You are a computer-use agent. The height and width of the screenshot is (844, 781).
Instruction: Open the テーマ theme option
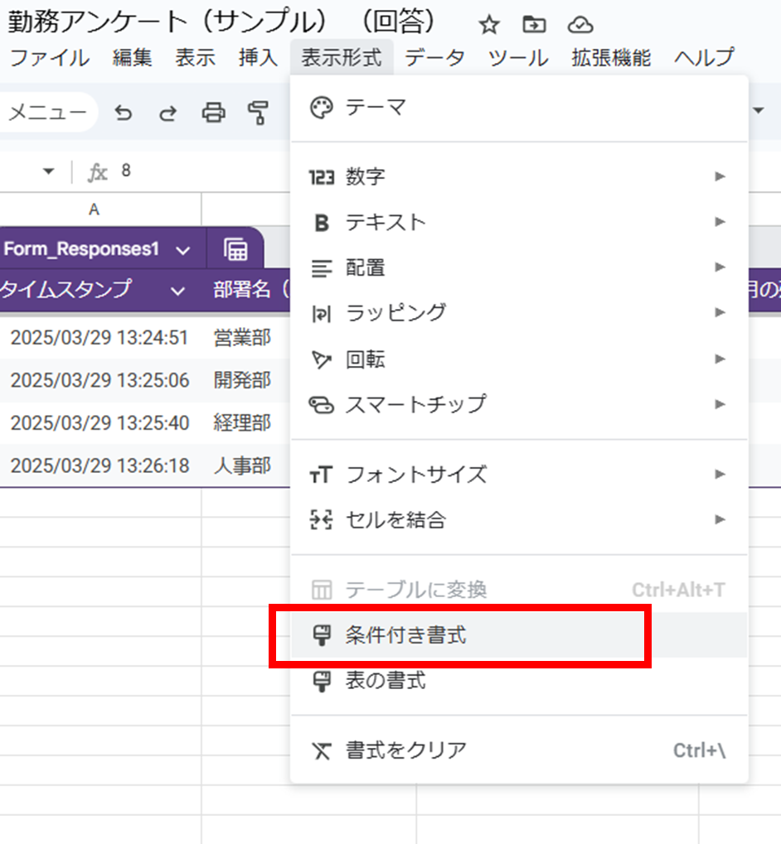[x=376, y=108]
